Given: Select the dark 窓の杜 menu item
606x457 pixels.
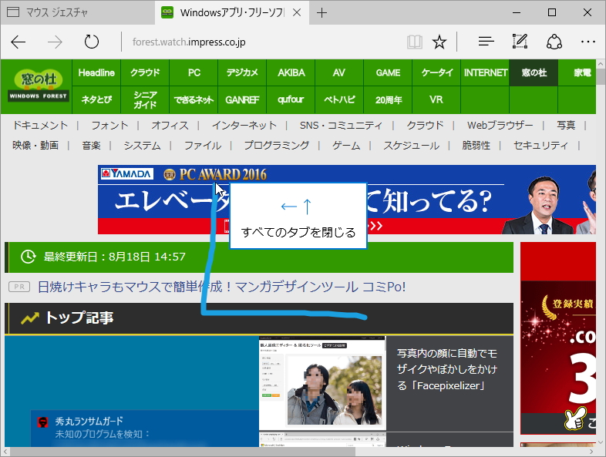Looking at the screenshot, I should (x=534, y=72).
